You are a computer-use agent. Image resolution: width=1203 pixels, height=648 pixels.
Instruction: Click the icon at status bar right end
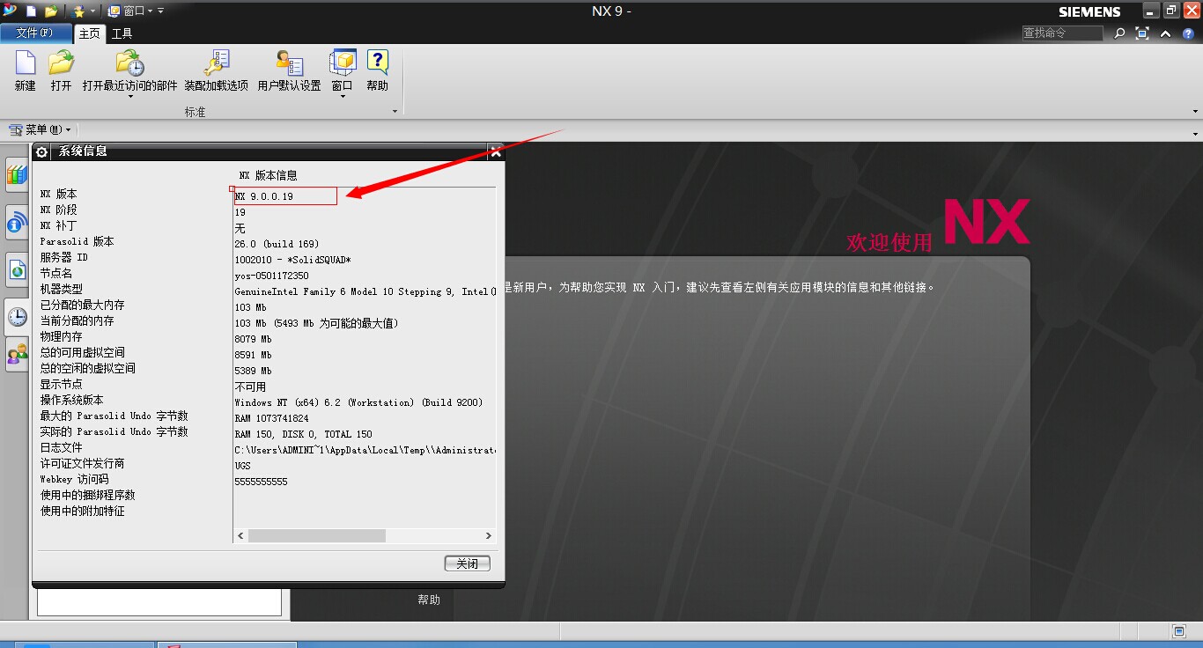(x=1179, y=631)
